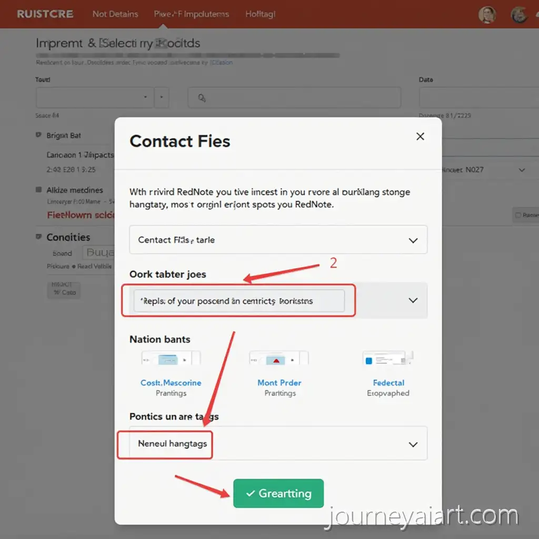539x539 pixels.
Task: Close the Contact Fies dialog with X
Action: 420,136
